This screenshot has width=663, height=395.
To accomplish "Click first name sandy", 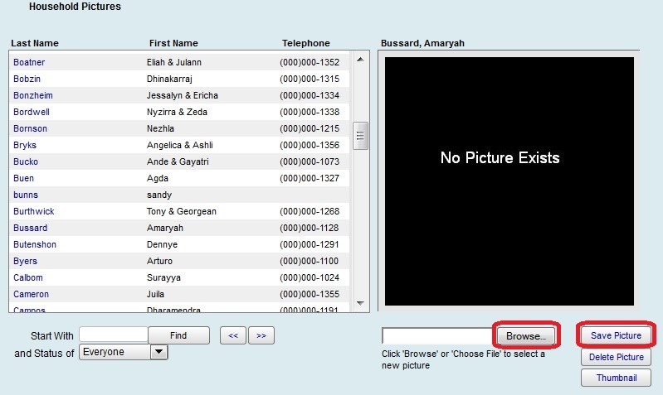I will click(159, 195).
